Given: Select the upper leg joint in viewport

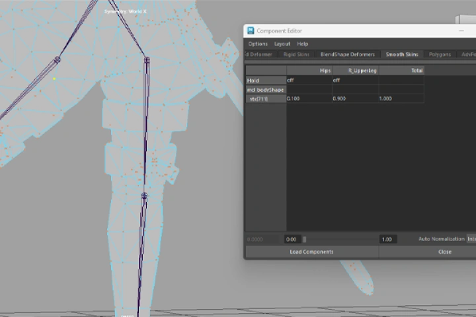Looking at the screenshot, I should 147,60.
